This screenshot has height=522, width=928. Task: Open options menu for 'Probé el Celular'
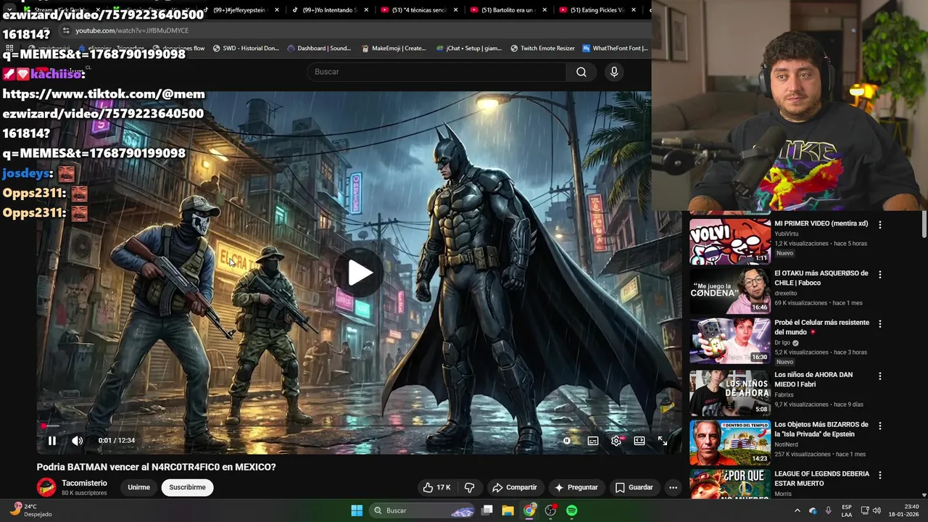pos(880,324)
